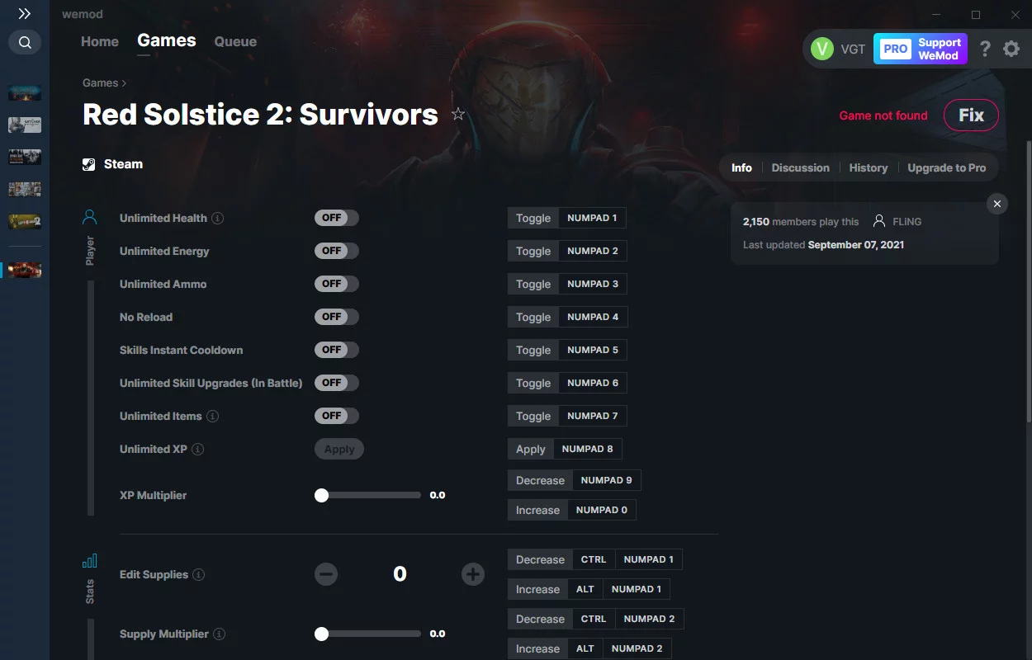The height and width of the screenshot is (660, 1032).
Task: Click the 'September 07, 2021' update date
Action: pos(856,245)
